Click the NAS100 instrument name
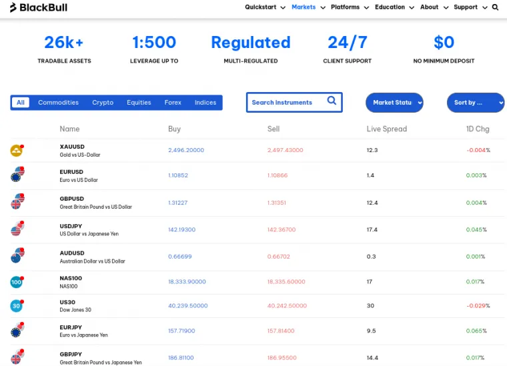This screenshot has width=507, height=366. [x=71, y=278]
